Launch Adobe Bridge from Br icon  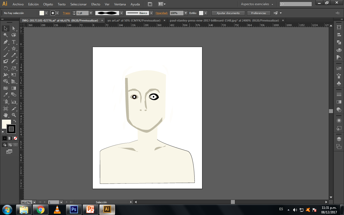150,4
